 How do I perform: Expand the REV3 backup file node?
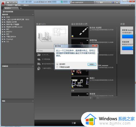[2, 20]
